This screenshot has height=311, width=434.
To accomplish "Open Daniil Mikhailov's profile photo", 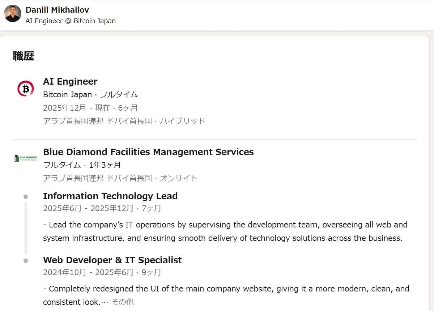I will (x=13, y=13).
